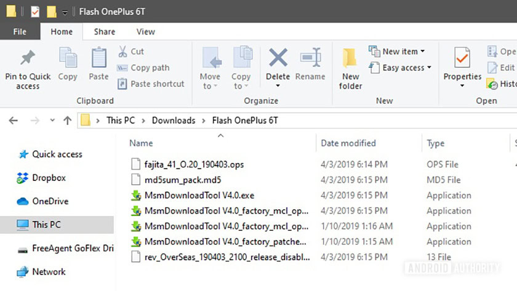This screenshot has width=517, height=291.
Task: Click the Rename icon
Action: (311, 57)
